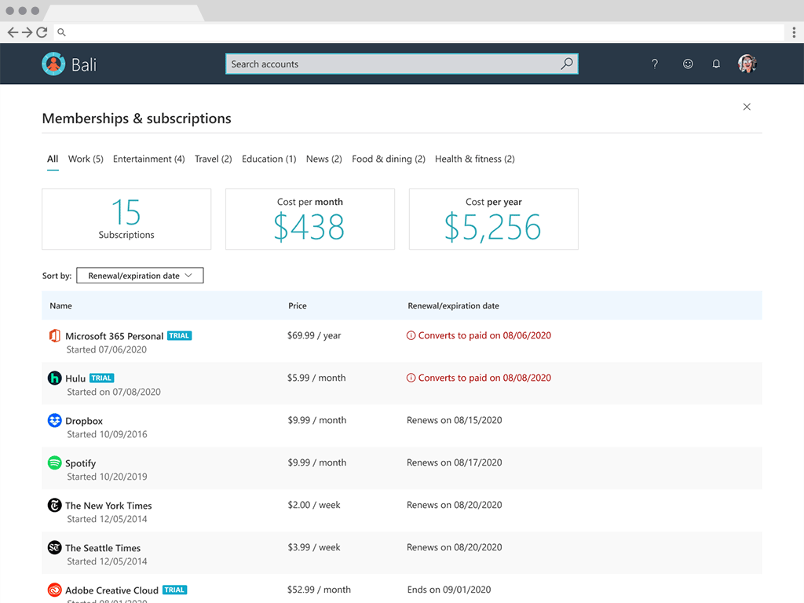
Task: Open the Microsoft 365 Personal subscription
Action: [115, 336]
